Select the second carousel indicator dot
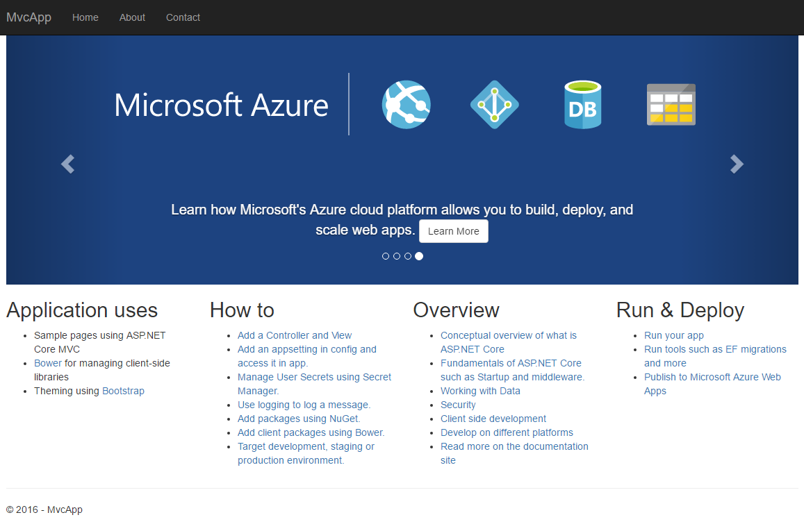804x531 pixels. click(397, 256)
